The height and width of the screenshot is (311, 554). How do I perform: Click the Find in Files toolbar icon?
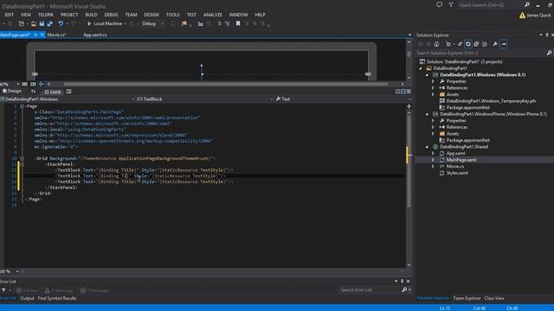tap(184, 23)
